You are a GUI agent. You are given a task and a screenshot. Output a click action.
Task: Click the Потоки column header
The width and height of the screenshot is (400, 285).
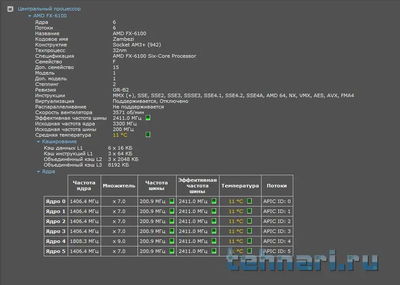click(277, 186)
